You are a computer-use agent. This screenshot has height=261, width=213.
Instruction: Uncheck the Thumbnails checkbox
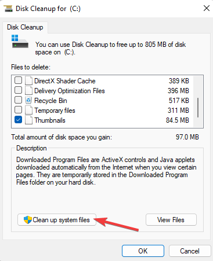[x=18, y=120]
